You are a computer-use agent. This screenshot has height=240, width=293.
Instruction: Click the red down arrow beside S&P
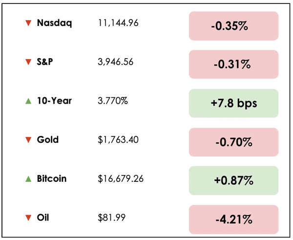(x=28, y=62)
